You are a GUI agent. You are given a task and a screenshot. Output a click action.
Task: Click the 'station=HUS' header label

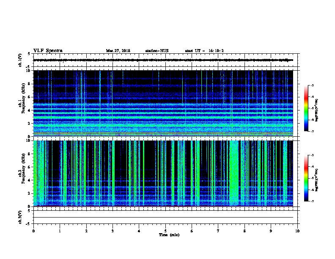(157, 51)
